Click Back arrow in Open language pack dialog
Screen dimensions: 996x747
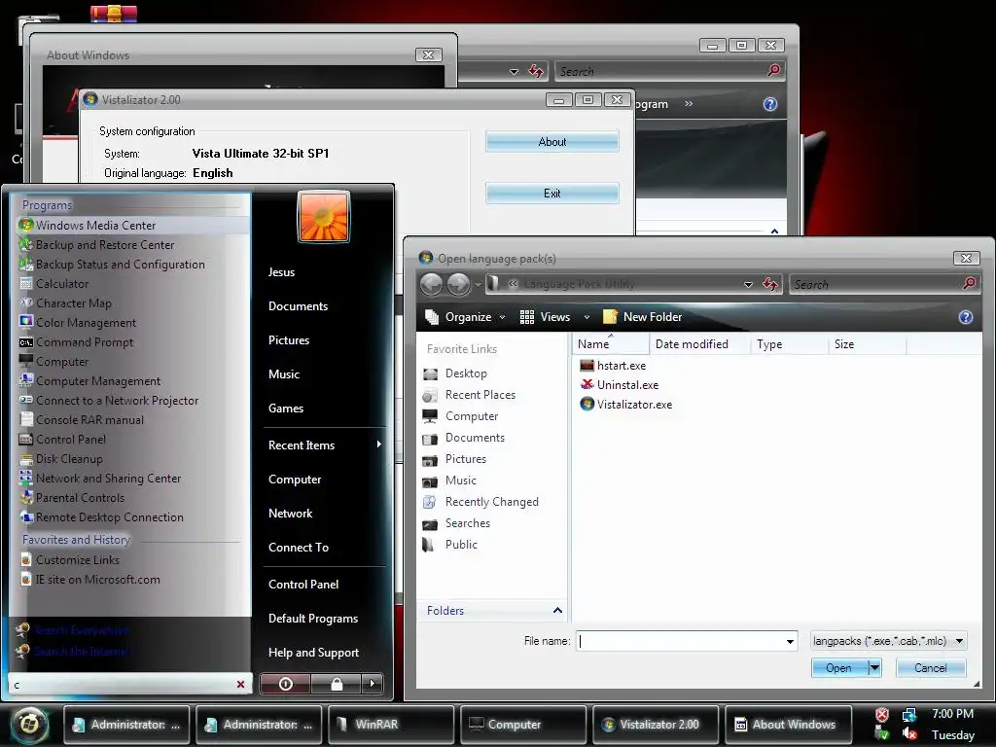431,284
